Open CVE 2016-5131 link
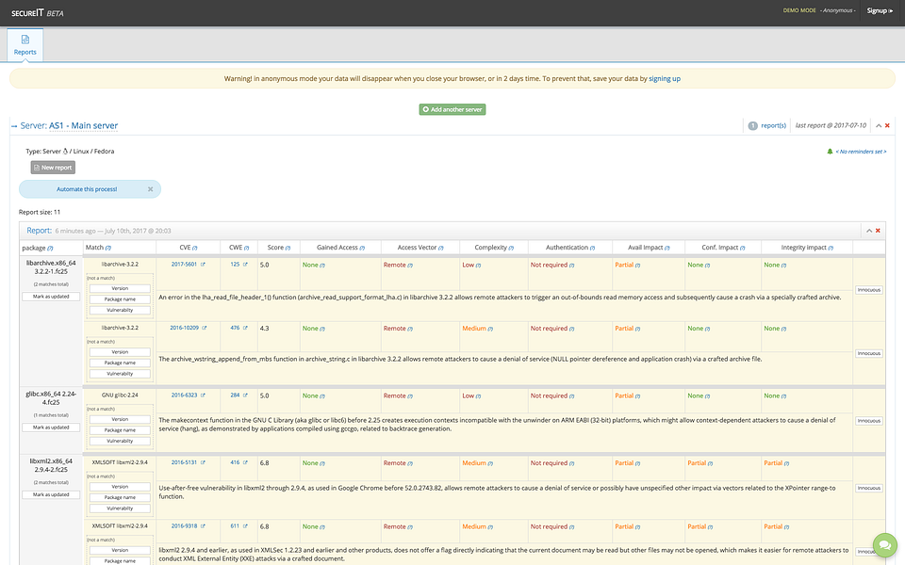This screenshot has width=905, height=565. [x=184, y=463]
